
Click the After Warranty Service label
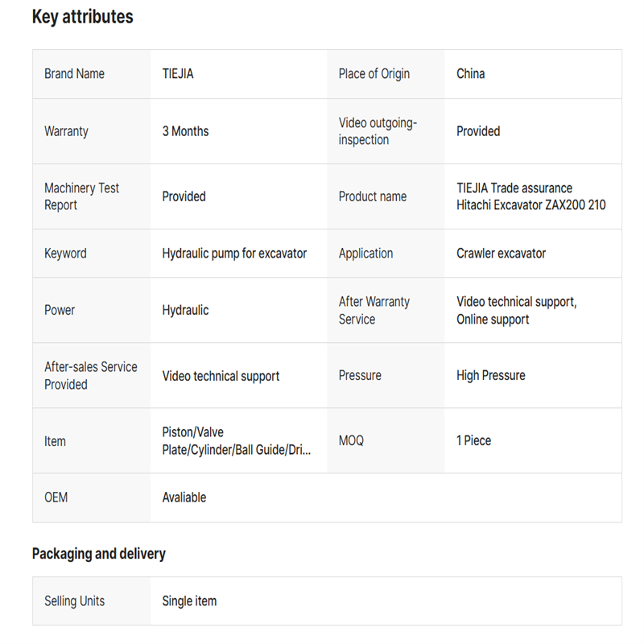pyautogui.click(x=374, y=311)
